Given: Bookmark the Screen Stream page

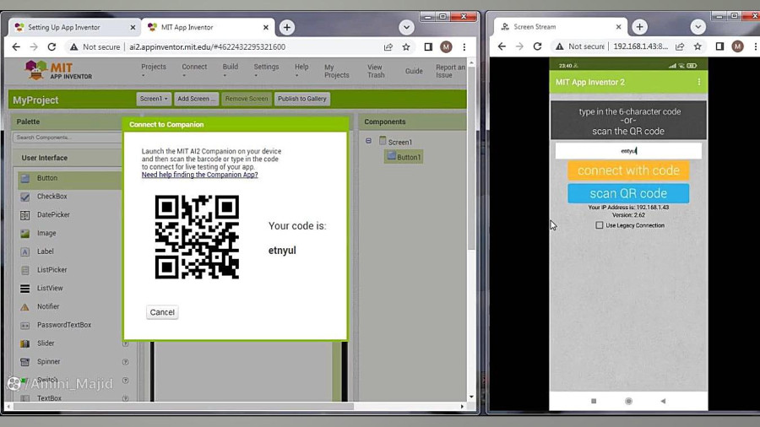Looking at the screenshot, I should (698, 46).
